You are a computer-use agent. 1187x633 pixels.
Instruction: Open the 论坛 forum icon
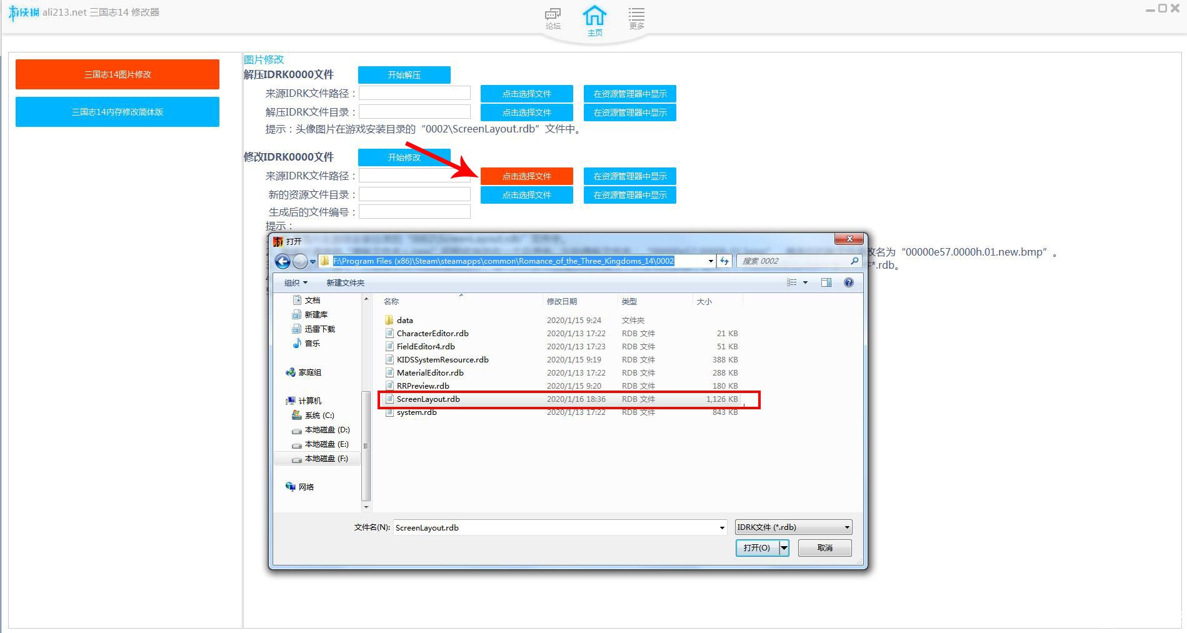(553, 19)
